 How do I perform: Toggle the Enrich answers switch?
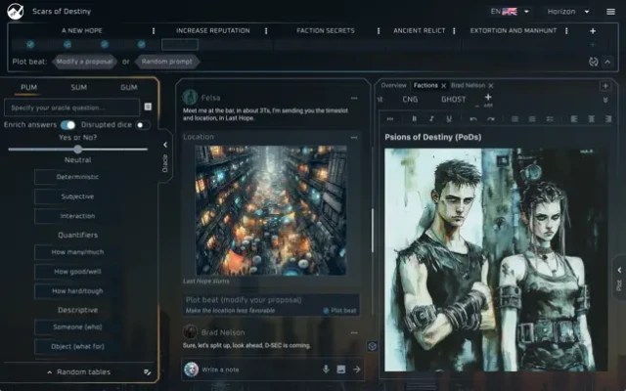tap(68, 125)
